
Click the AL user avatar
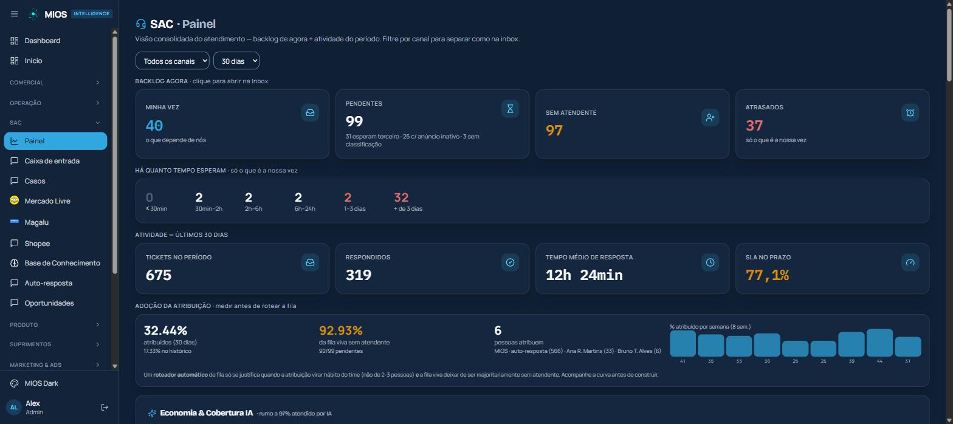(x=13, y=408)
